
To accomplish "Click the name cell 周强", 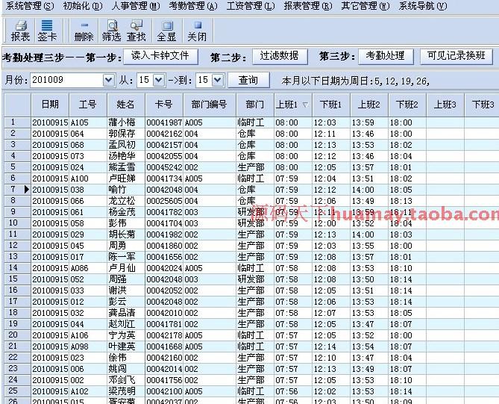I will (126, 279).
